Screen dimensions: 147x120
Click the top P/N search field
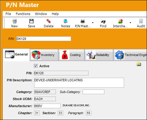click(x=44, y=39)
